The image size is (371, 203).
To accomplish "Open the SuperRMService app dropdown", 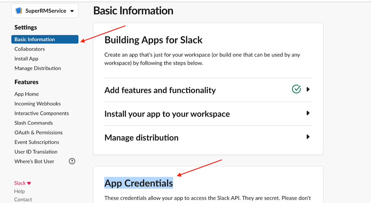I will [72, 11].
